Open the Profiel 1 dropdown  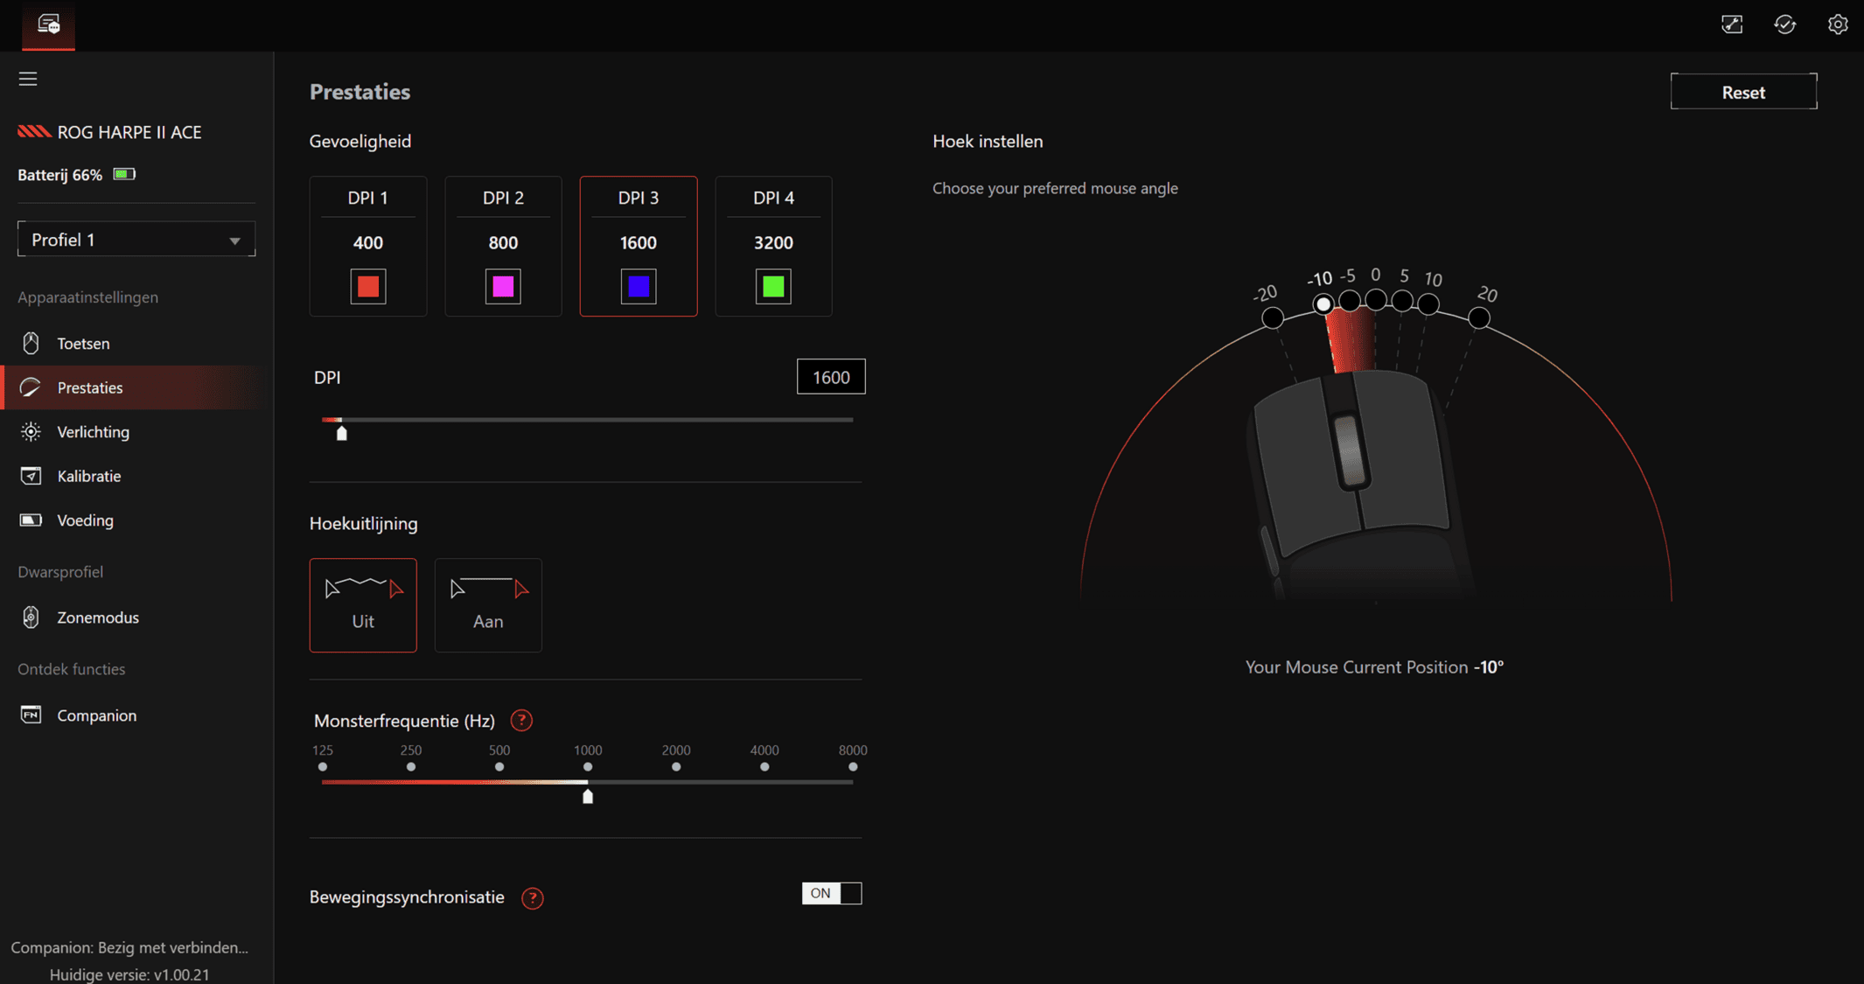pyautogui.click(x=136, y=239)
